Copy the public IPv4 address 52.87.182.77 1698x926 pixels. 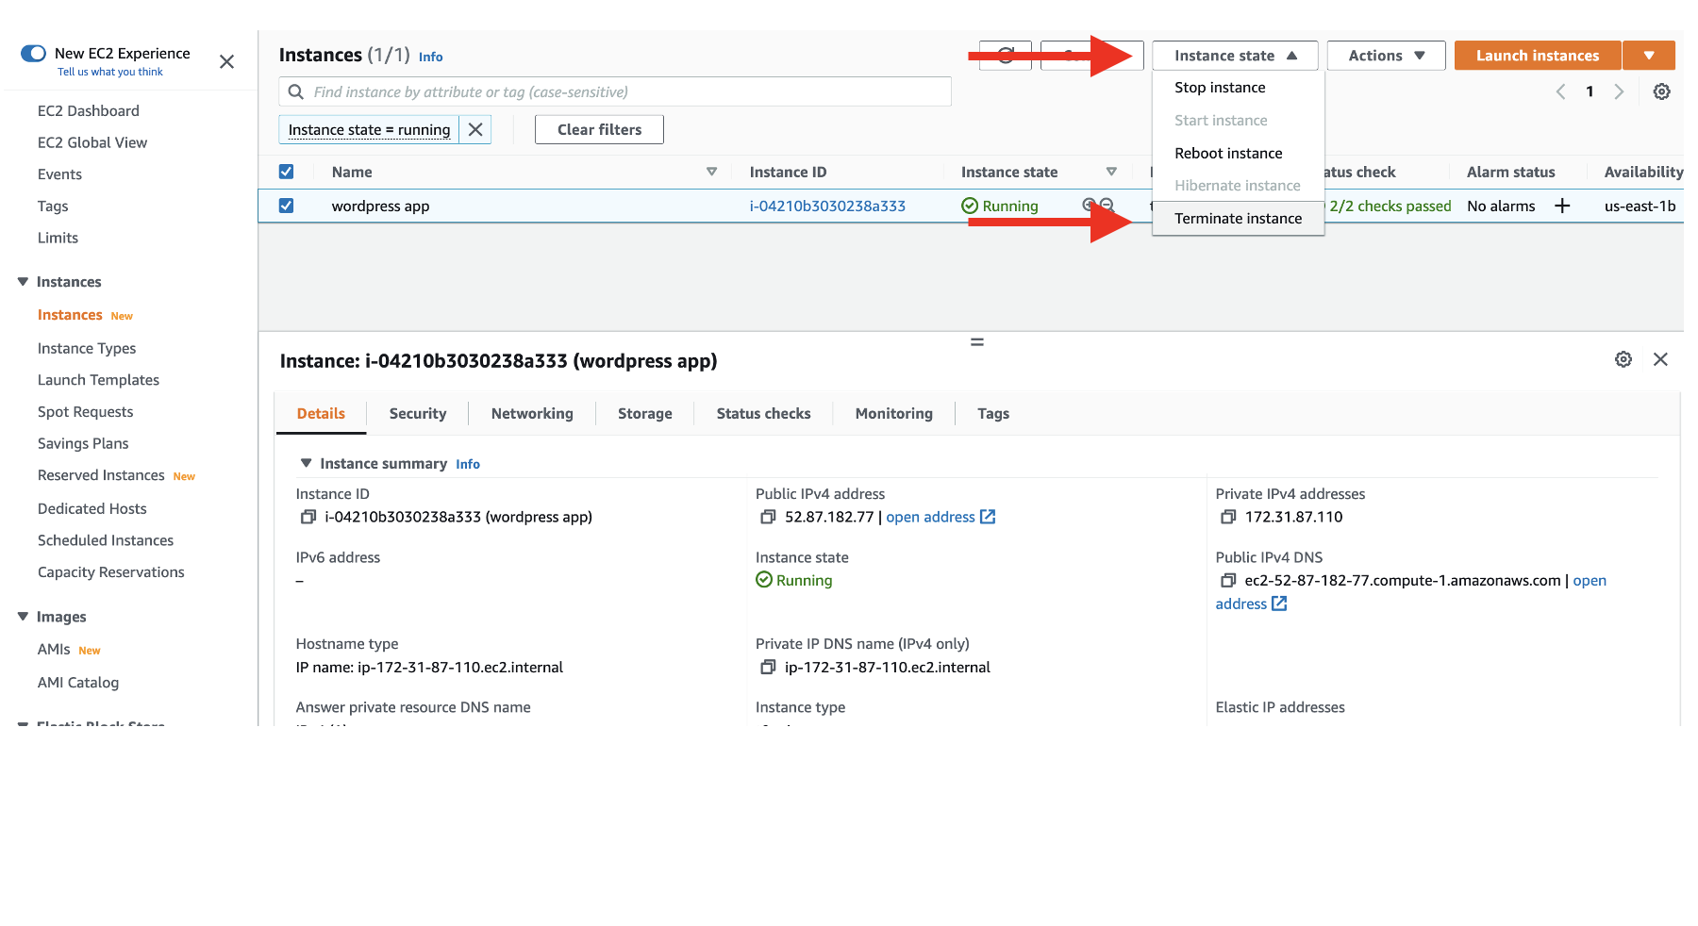[768, 517]
